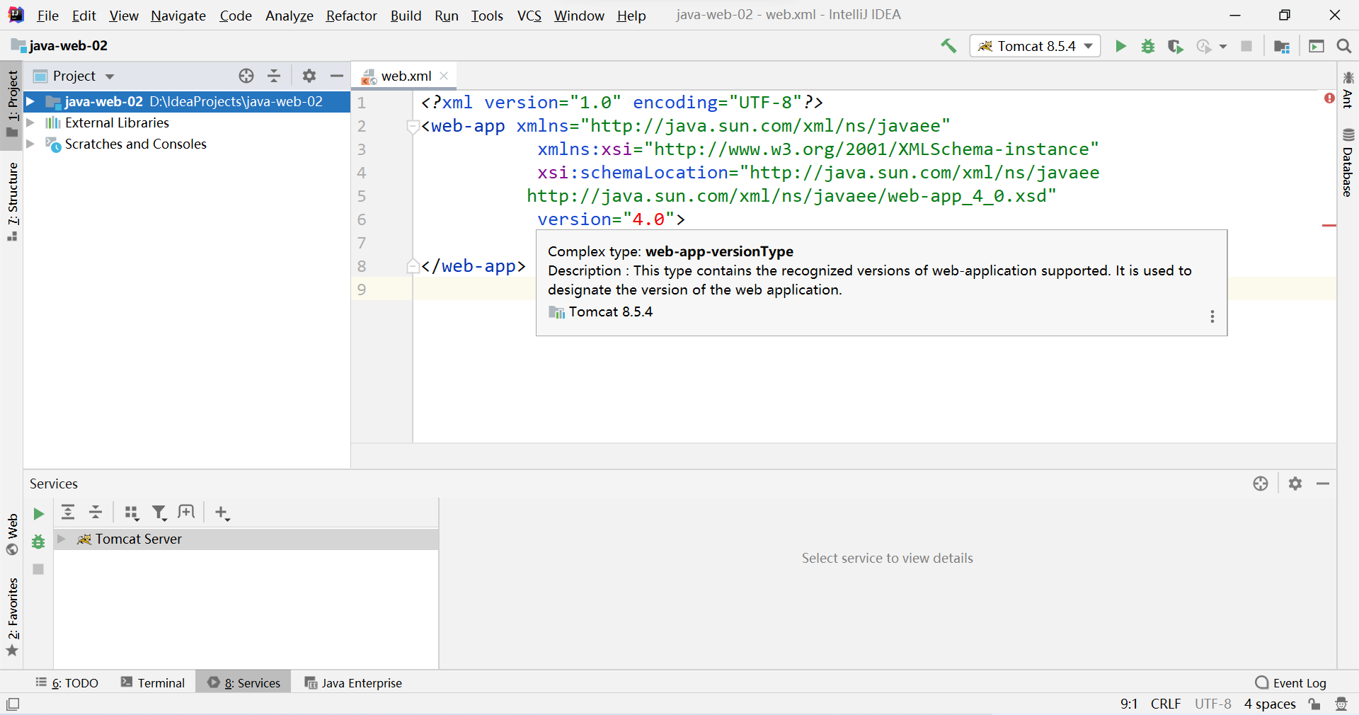Open the VCS menu
Image resolution: width=1359 pixels, height=715 pixels.
[x=529, y=16]
